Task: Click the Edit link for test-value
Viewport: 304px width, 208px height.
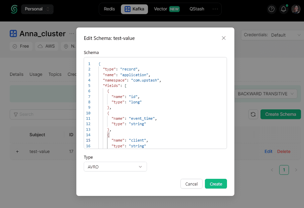Action: [268, 152]
